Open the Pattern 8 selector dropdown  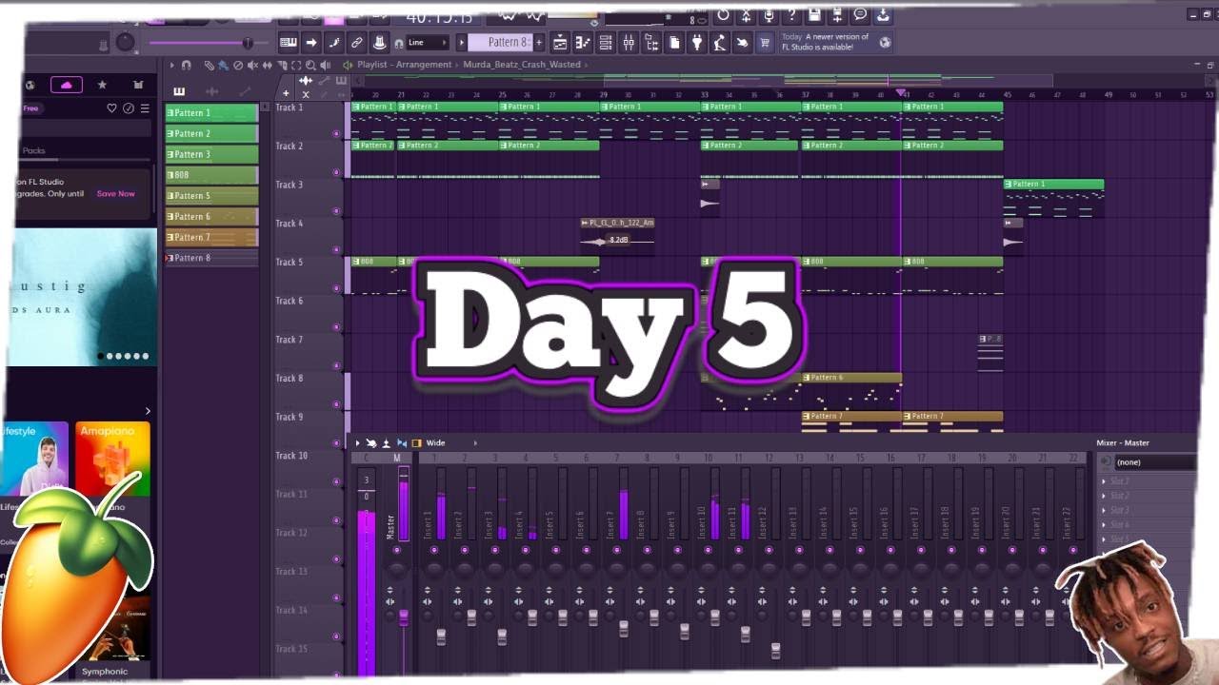500,43
